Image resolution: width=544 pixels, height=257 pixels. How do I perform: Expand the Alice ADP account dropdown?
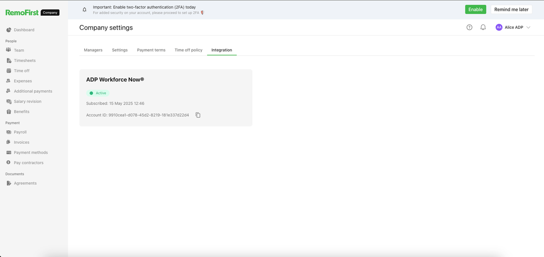click(x=528, y=28)
